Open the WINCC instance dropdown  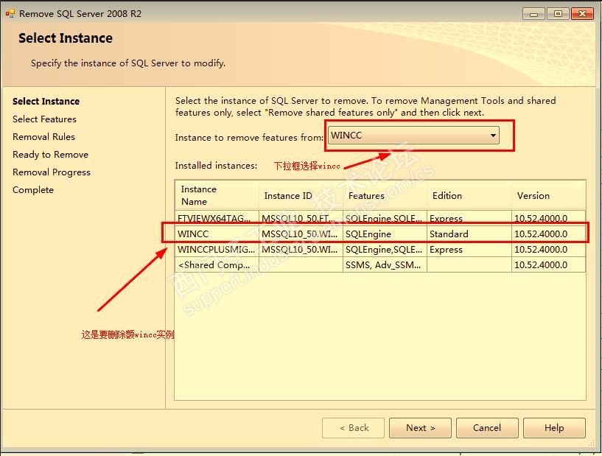413,136
